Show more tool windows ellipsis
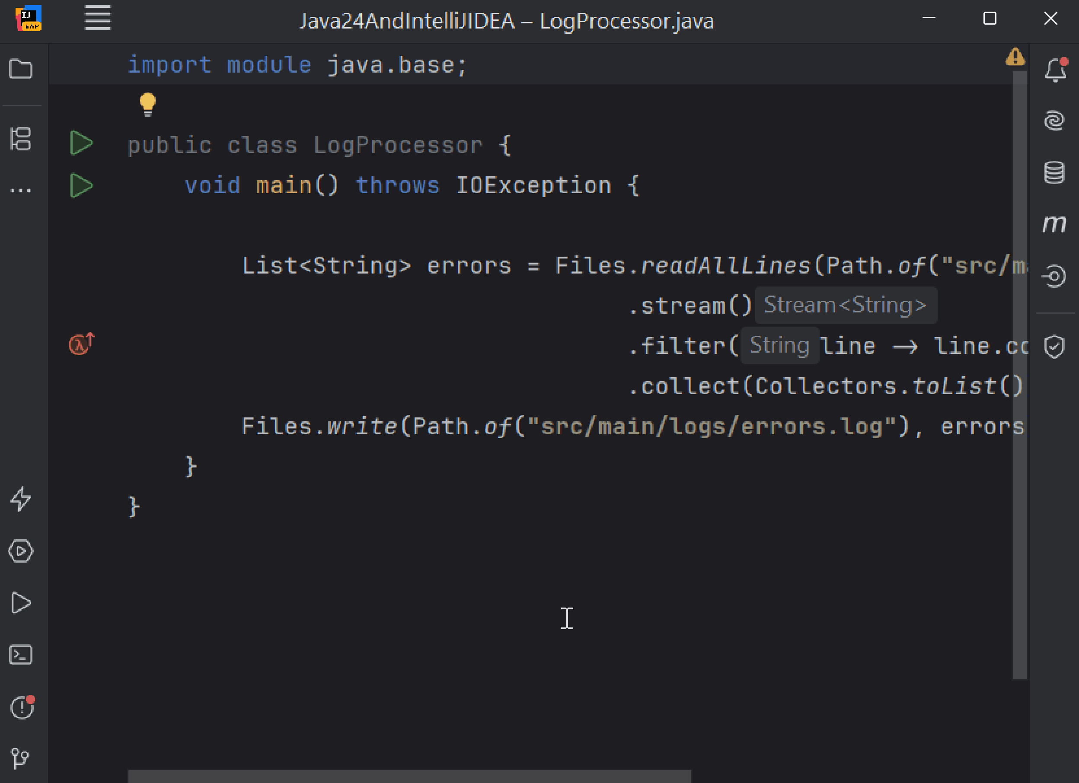Screen dimensions: 1079x783 (21, 190)
